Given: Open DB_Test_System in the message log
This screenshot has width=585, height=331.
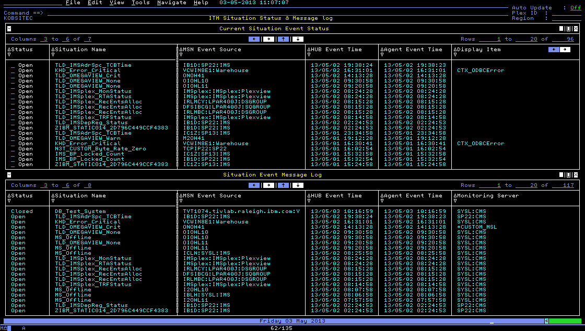Looking at the screenshot, I should pyautogui.click(x=80, y=211).
